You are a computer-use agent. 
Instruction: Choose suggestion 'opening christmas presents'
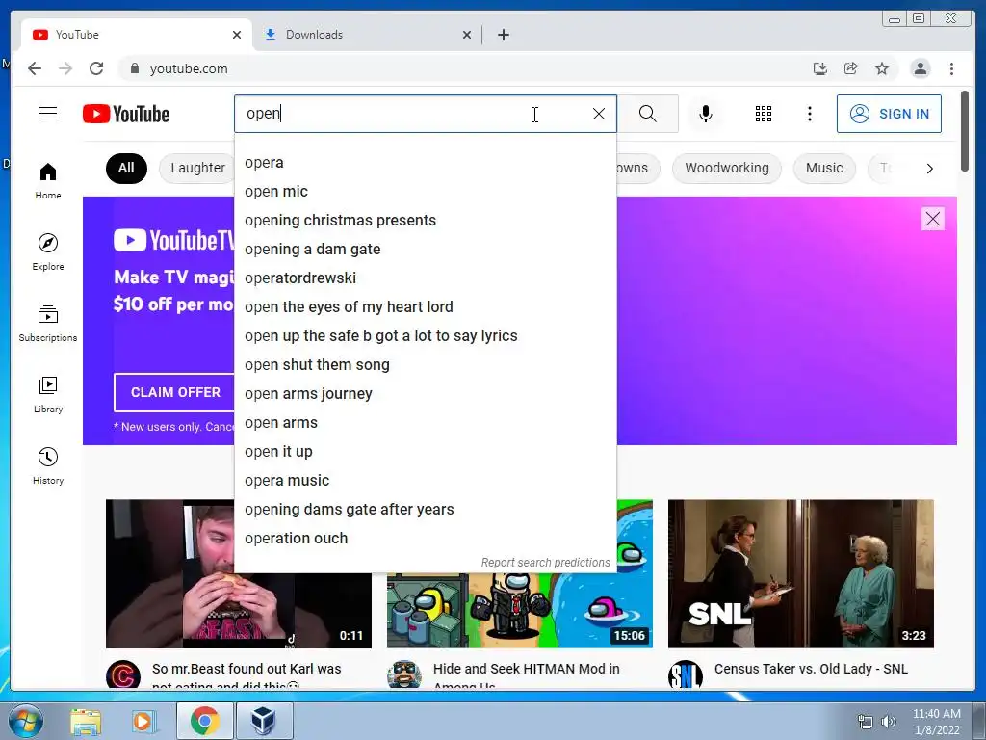(x=425, y=221)
